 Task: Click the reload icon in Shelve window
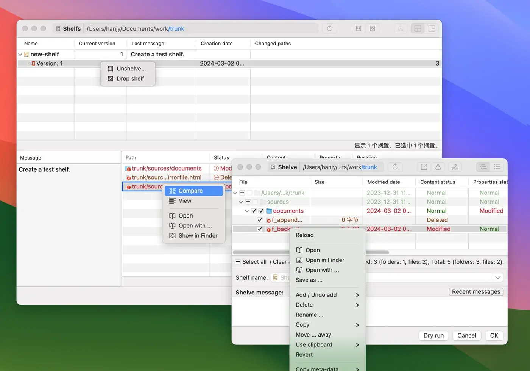(395, 167)
